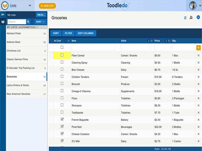Screen dimensions: 202x151
Task: Run a search with the magnifier icon
Action: [x=28, y=22]
